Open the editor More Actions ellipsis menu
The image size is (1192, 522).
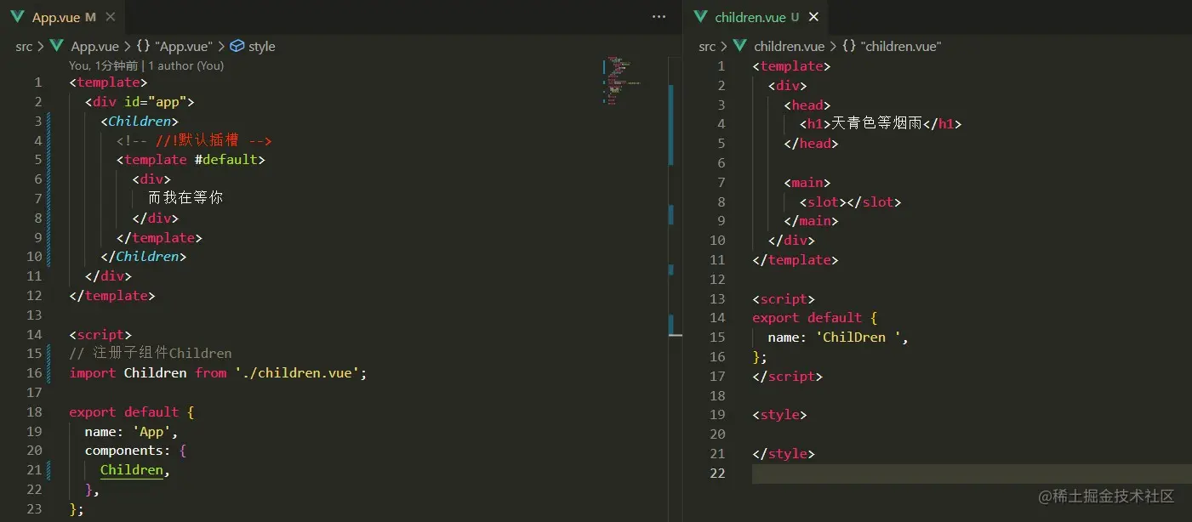659,17
